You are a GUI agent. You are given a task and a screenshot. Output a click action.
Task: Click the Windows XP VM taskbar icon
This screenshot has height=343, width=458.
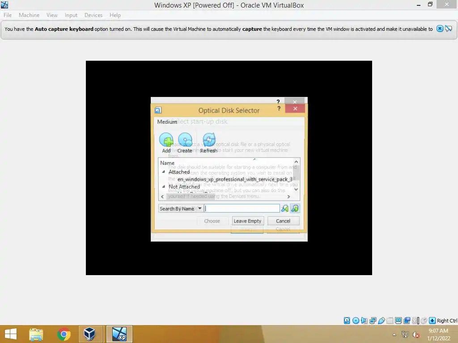coord(119,334)
